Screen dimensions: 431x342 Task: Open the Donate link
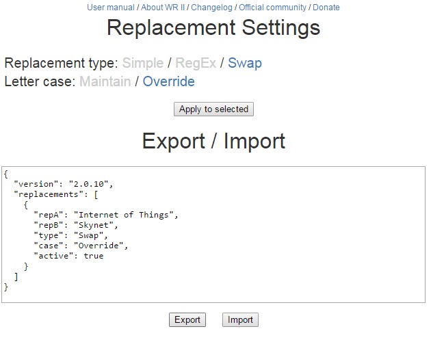326,8
